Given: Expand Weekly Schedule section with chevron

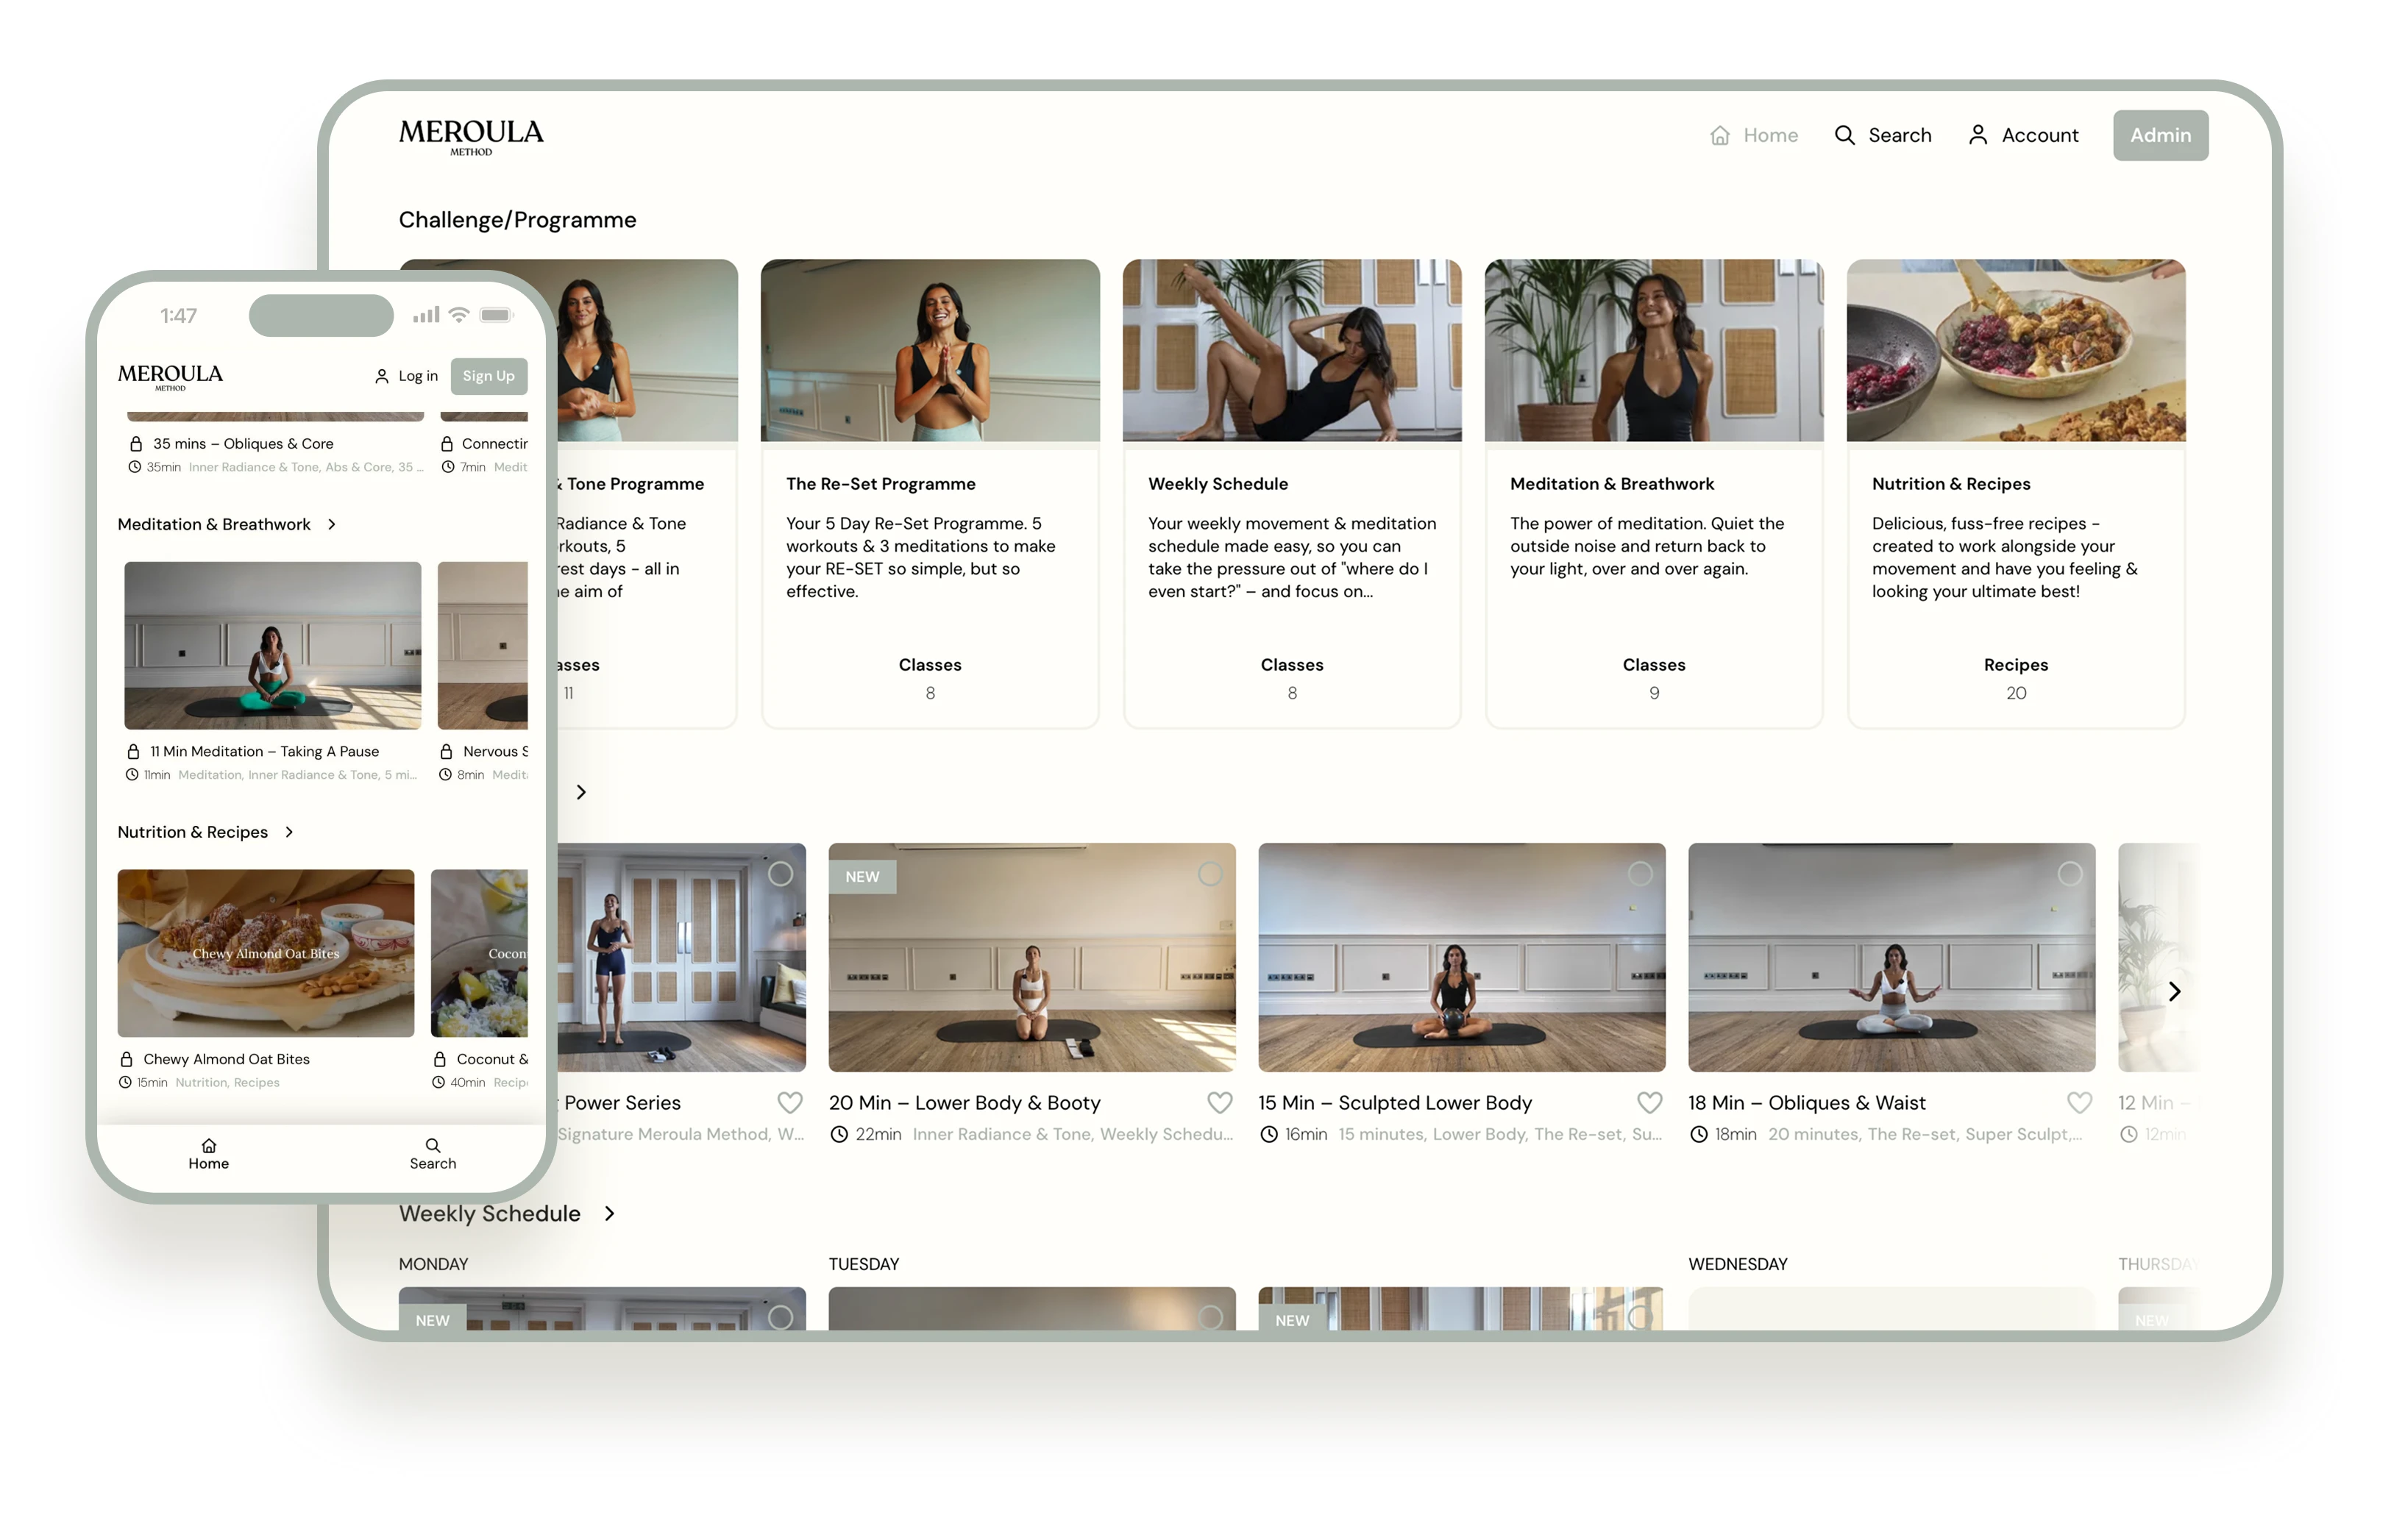Looking at the screenshot, I should coord(609,1213).
